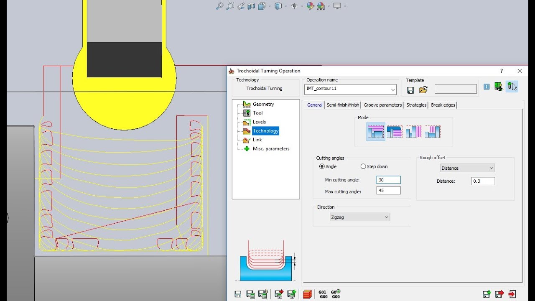The image size is (535, 301).
Task: Click the Save and Copy icon
Action: tap(487, 294)
